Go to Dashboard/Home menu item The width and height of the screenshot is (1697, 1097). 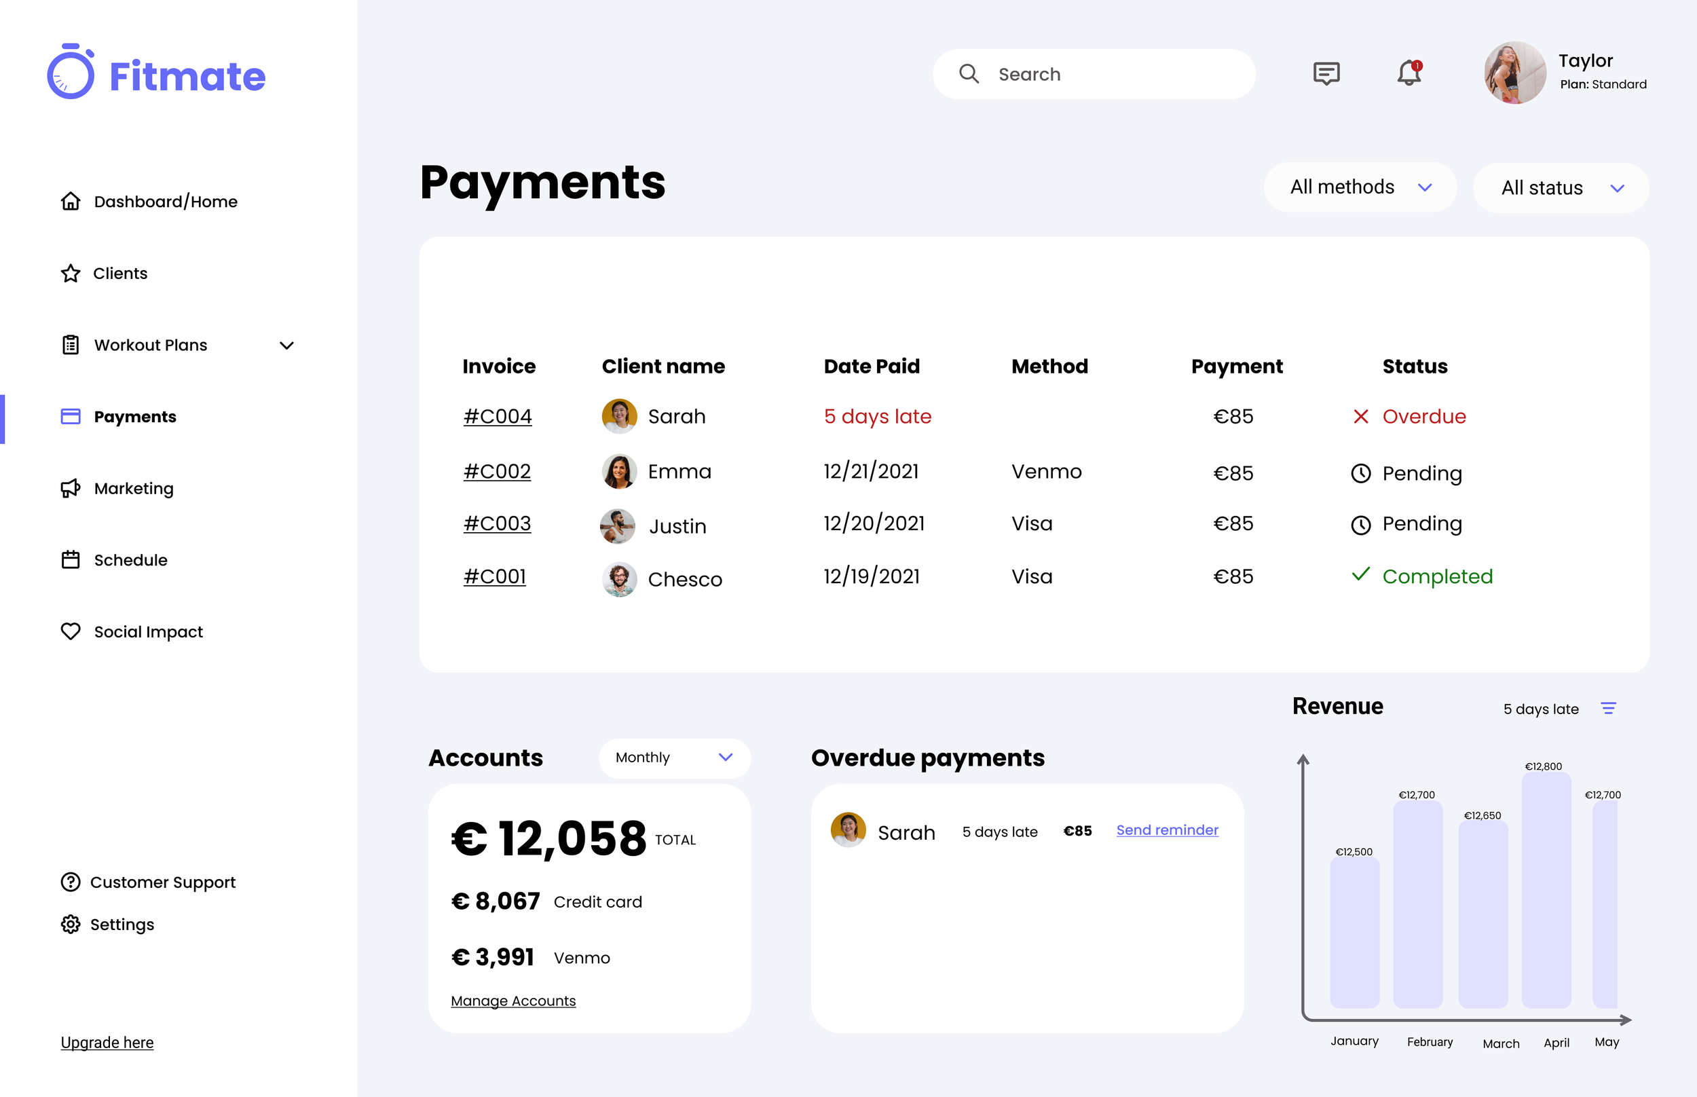click(165, 202)
